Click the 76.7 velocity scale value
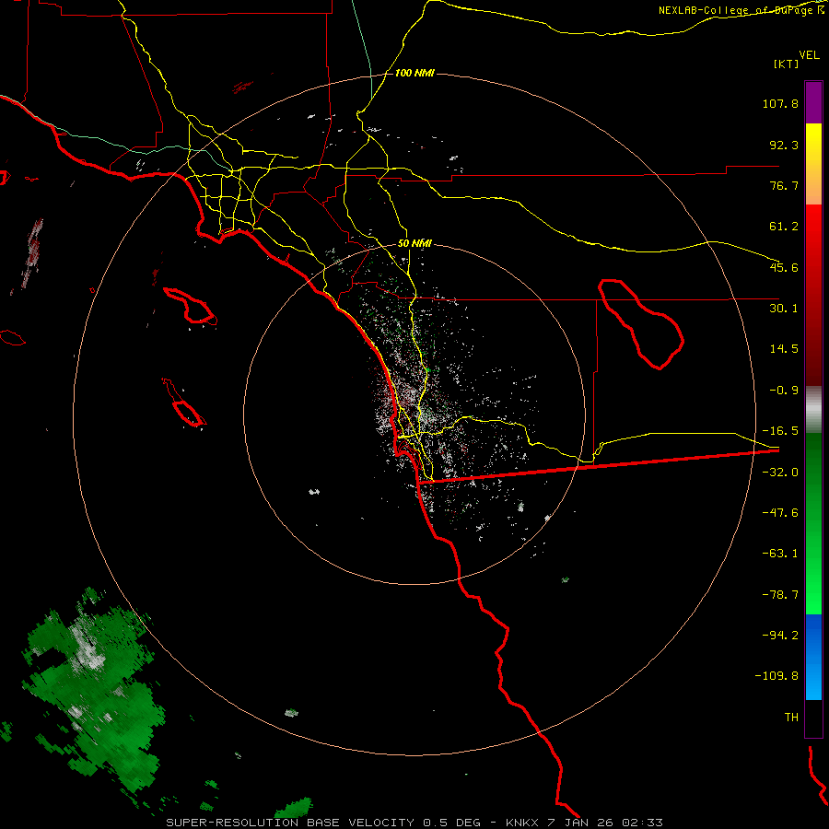This screenshot has height=829, width=829. click(x=784, y=185)
